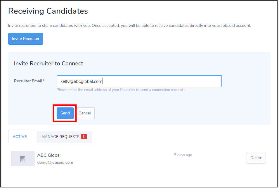Click the Receiving Candidates page heading
The height and width of the screenshot is (188, 279).
(48, 11)
